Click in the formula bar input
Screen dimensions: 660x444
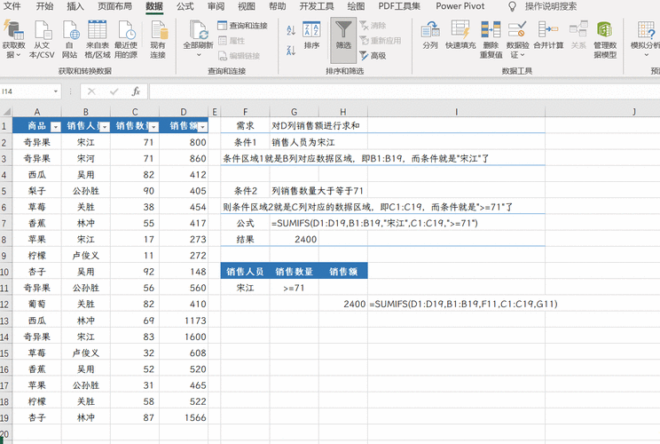(x=405, y=91)
